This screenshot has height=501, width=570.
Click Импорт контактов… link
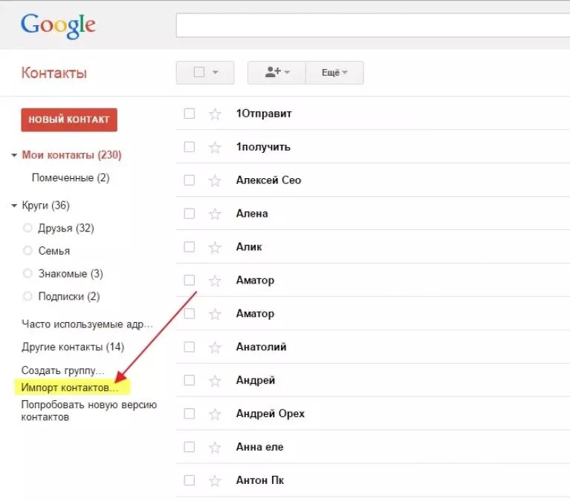(70, 387)
